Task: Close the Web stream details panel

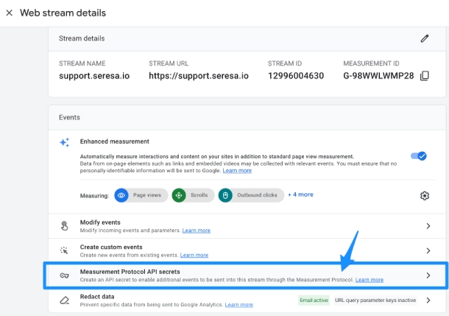Action: coord(9,13)
